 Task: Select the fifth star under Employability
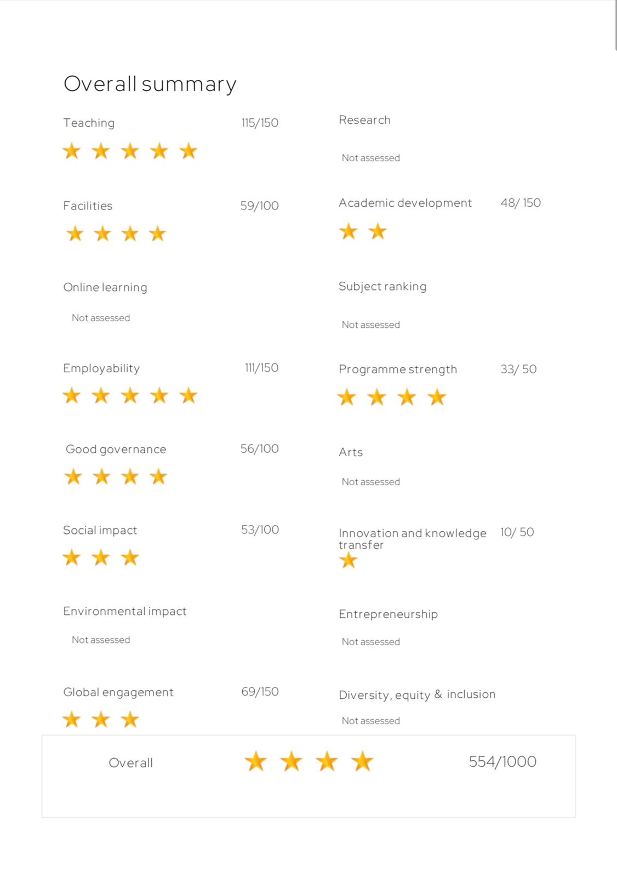[188, 395]
